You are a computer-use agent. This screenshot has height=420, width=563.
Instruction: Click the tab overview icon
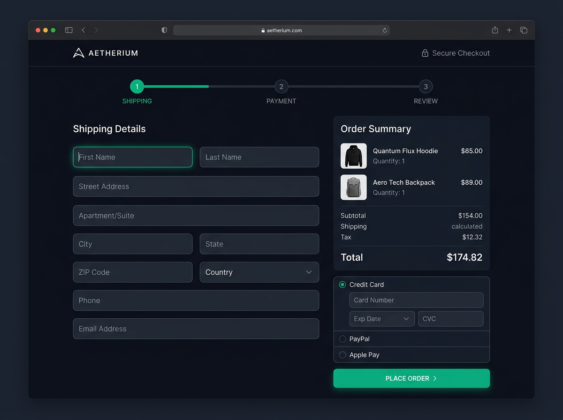(524, 30)
